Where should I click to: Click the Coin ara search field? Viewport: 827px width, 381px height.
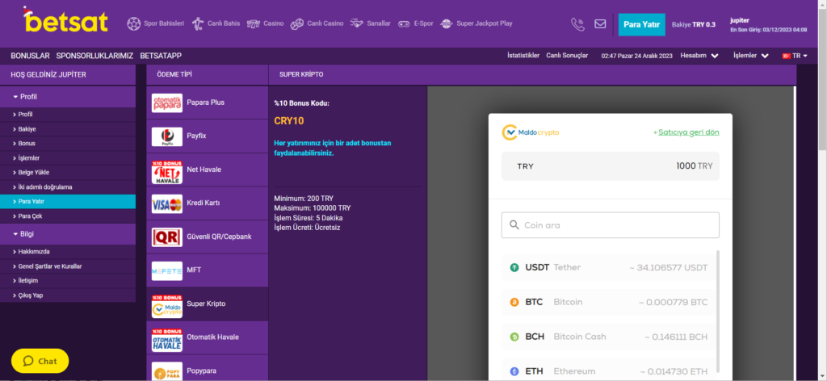coord(611,225)
